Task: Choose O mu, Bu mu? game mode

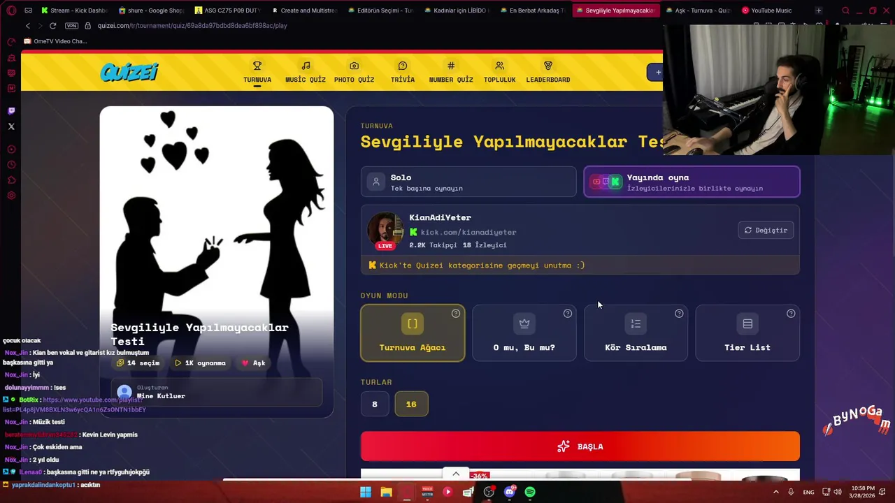Action: [524, 333]
